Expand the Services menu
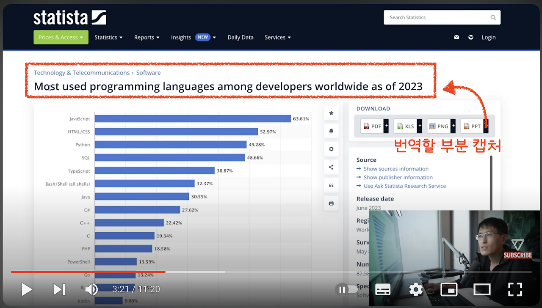 278,37
